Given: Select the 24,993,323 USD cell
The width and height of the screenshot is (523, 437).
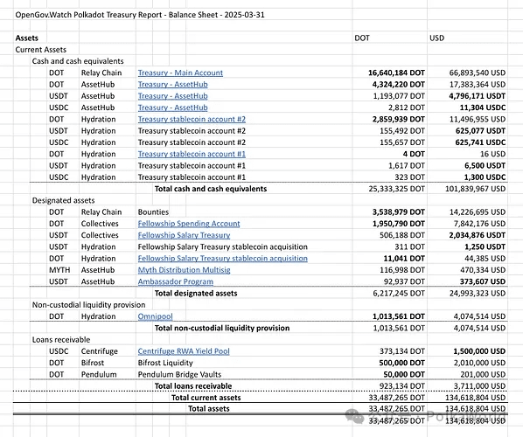Looking at the screenshot, I should [478, 294].
